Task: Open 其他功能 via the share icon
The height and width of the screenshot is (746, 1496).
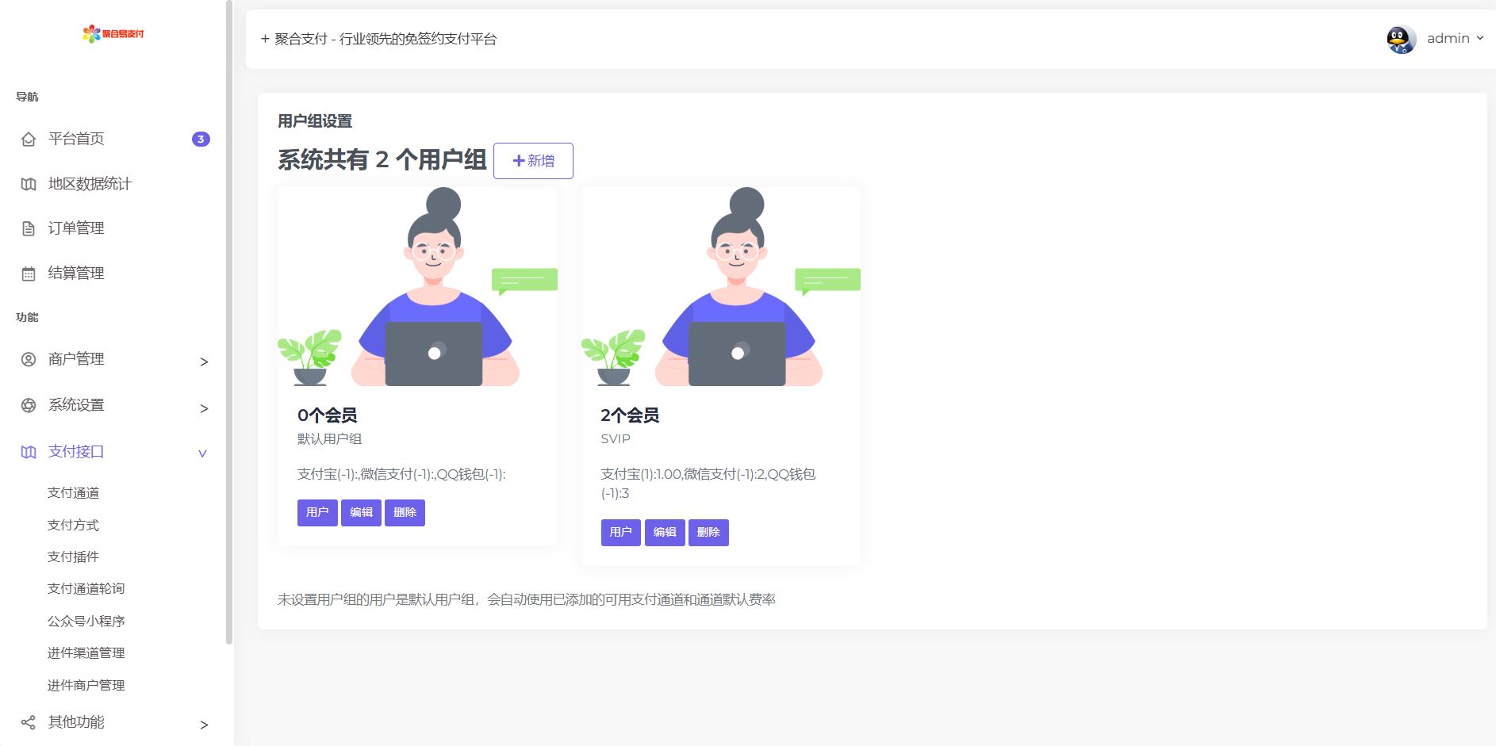Action: click(x=29, y=722)
